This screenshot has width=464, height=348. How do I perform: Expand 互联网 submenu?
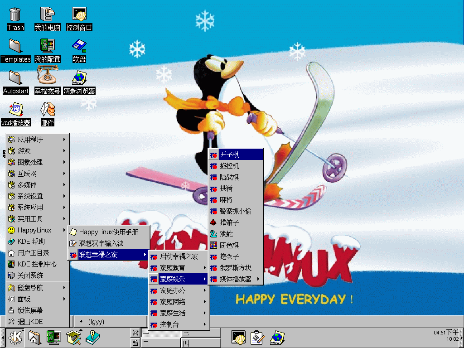pyautogui.click(x=38, y=174)
